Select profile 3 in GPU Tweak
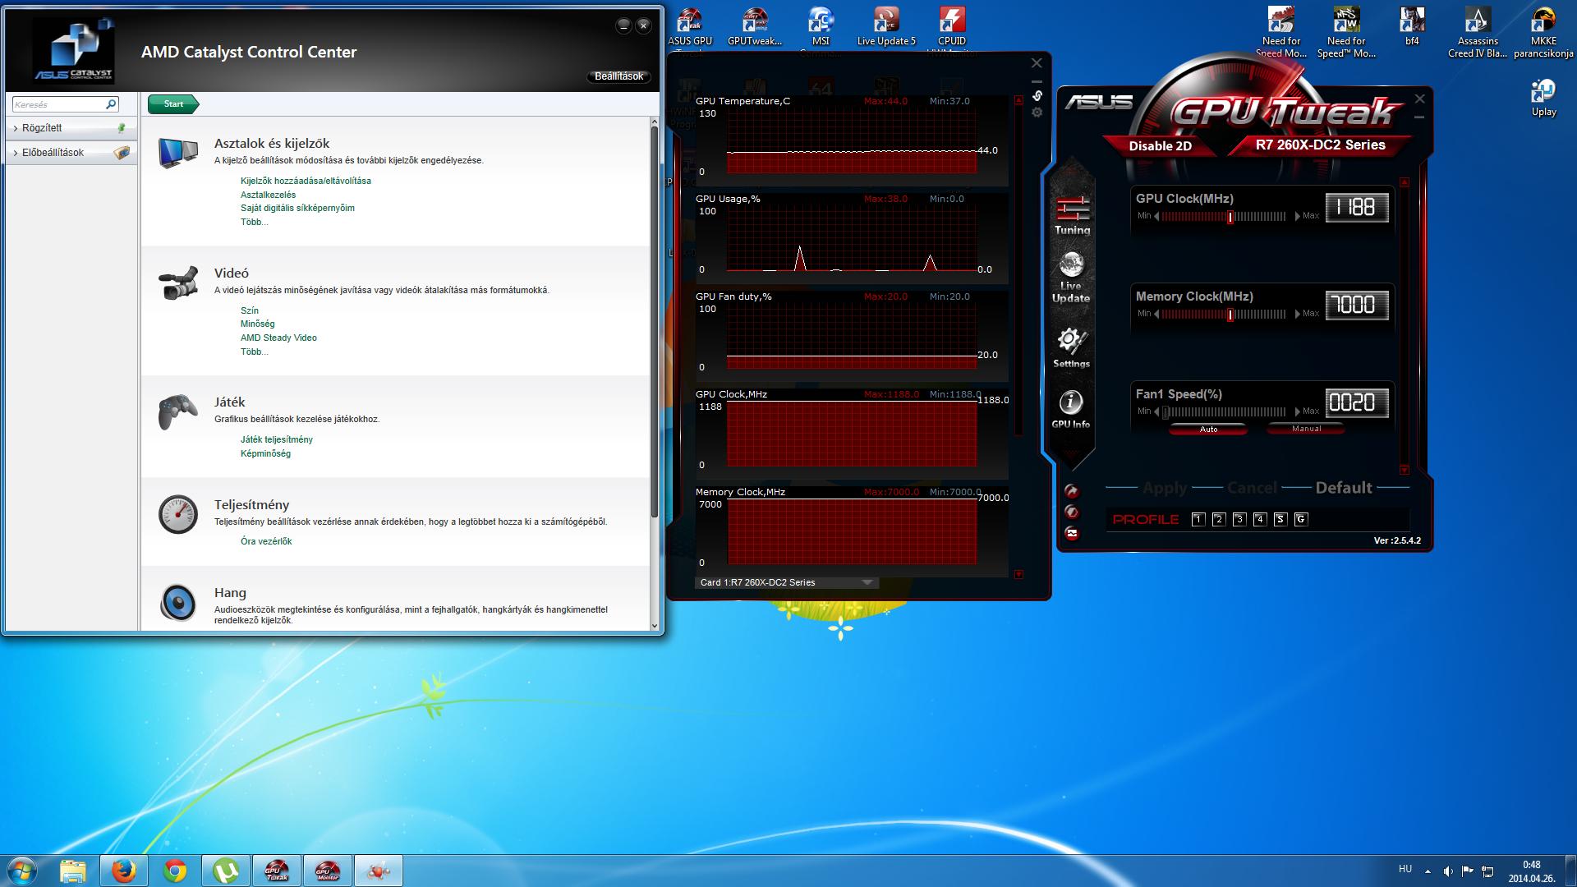 pyautogui.click(x=1239, y=519)
